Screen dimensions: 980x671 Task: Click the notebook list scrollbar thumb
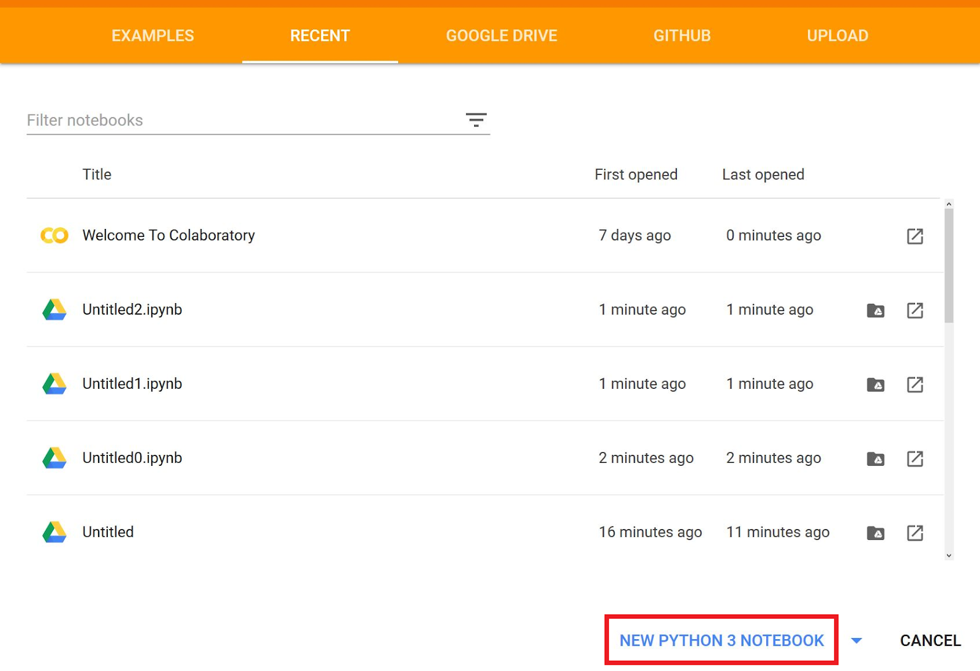pos(949,265)
